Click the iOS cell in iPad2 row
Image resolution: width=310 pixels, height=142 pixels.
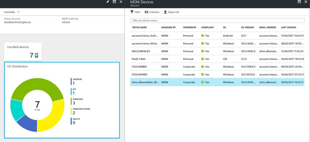225,59
